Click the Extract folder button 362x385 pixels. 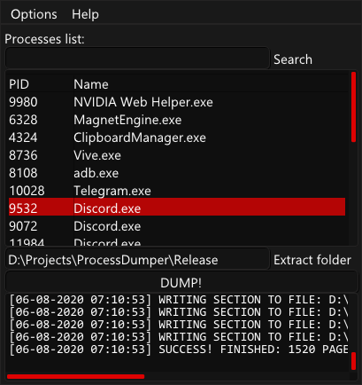coord(312,260)
